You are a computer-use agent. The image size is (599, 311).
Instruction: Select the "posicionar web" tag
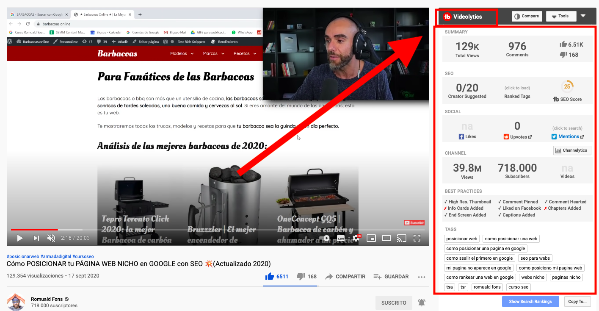point(462,239)
